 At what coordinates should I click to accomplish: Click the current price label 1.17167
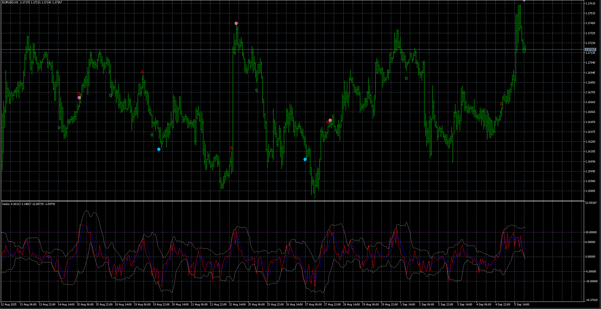[590, 50]
